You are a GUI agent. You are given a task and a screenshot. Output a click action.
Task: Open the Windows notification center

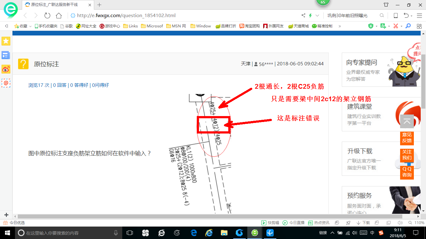pos(416,232)
